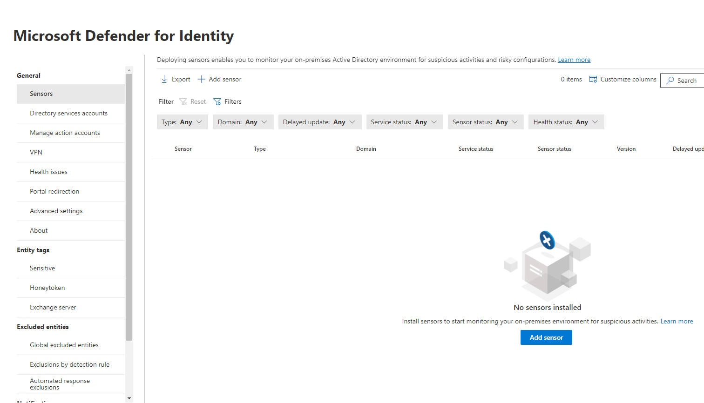Click the '0 items' count text
The height and width of the screenshot is (403, 704).
[571, 80]
